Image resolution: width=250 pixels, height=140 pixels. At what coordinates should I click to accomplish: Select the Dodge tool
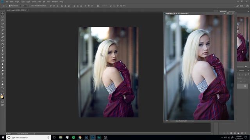tap(2, 71)
